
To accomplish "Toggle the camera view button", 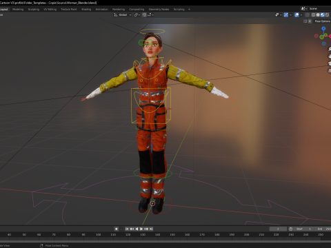I will (330, 63).
